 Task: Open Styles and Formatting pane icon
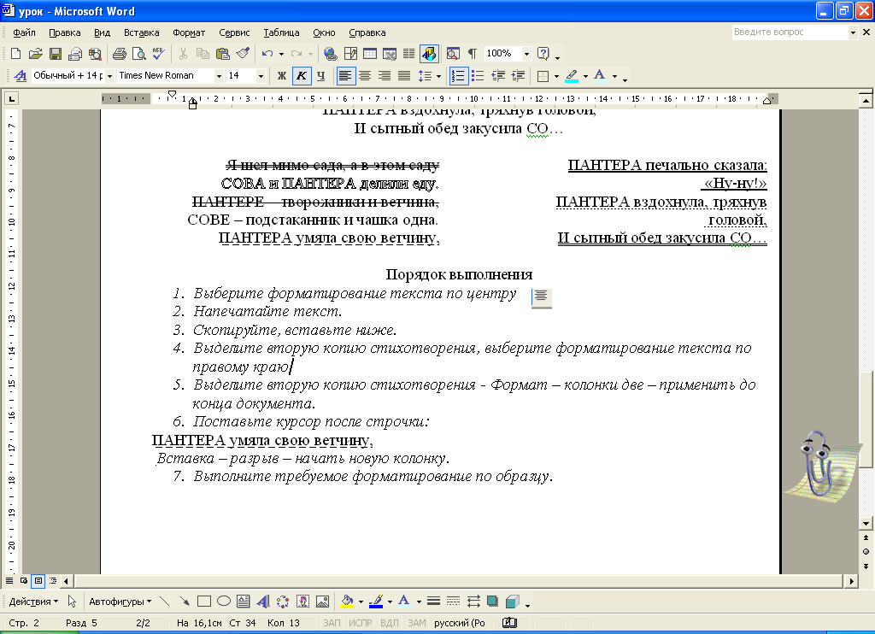click(21, 75)
